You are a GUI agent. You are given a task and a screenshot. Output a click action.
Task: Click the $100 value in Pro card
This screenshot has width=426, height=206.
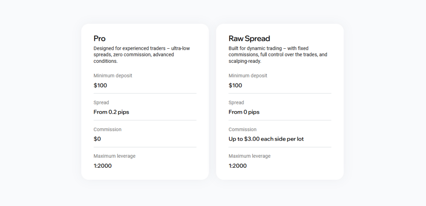100,85
